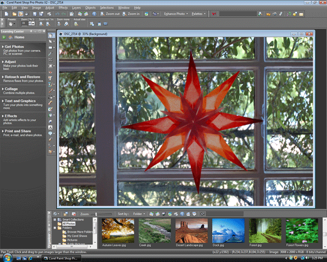Click the Save floppy disk icon

[x=35, y=14]
